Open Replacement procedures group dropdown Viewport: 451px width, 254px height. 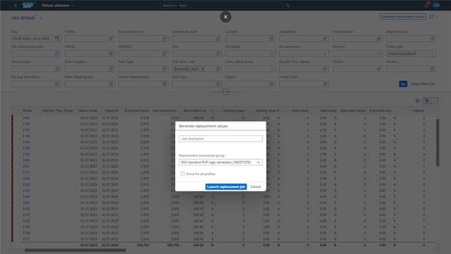(x=259, y=163)
